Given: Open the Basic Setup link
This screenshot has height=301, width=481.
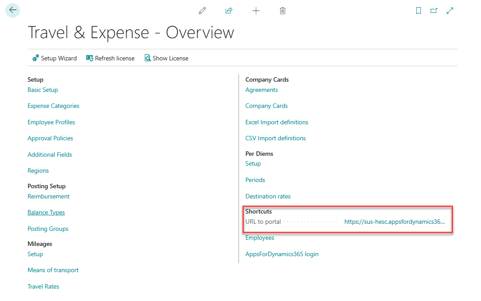Looking at the screenshot, I should (x=43, y=90).
